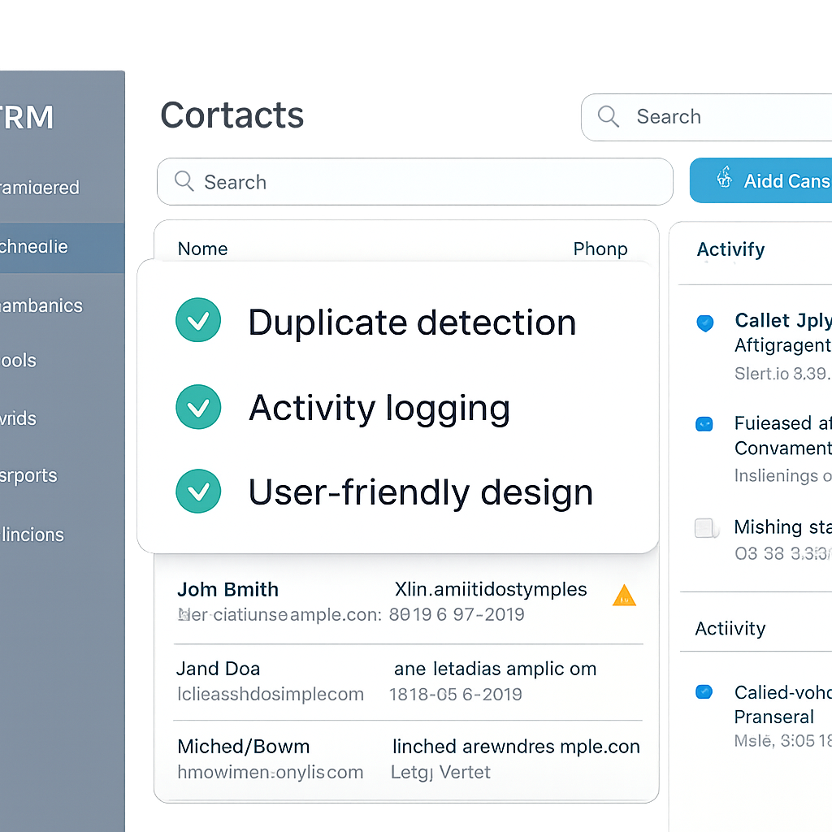Click Activity logging label
Viewport: 832px width, 832px height.
point(379,409)
